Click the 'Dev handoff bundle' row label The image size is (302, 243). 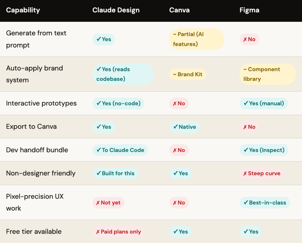37,150
